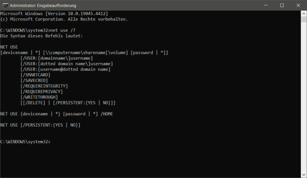The image size is (307, 178).
Task: Maximize the Eingabeaufforderung window
Action: (282, 5)
